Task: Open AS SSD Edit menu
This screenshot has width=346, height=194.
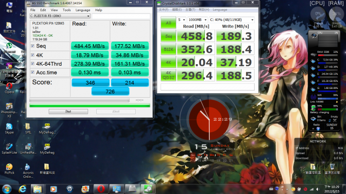Action: coord(43,10)
